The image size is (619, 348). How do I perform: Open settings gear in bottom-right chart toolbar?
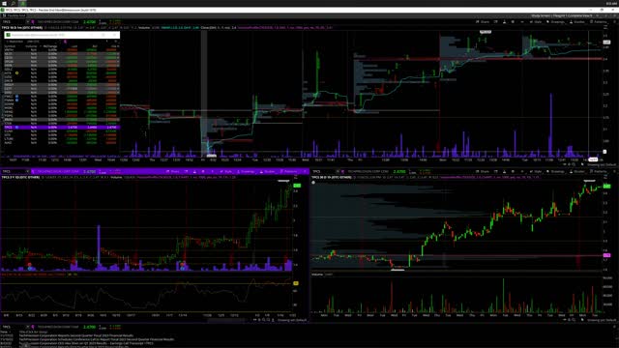click(x=513, y=172)
